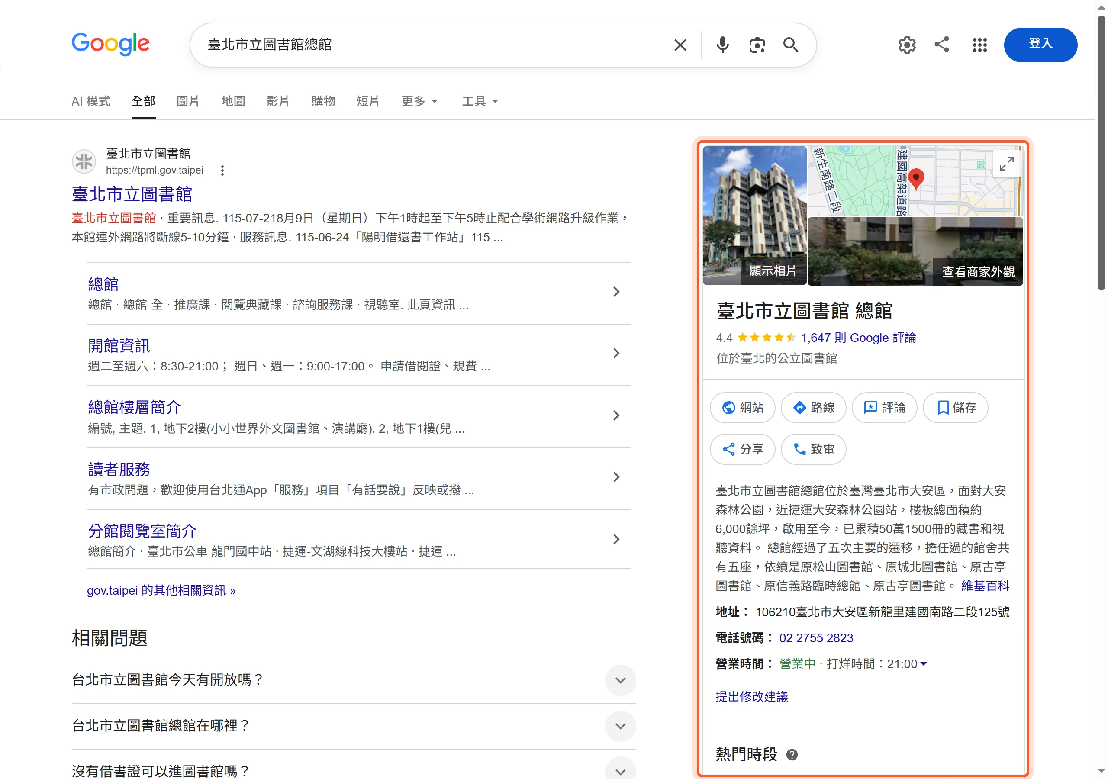Screen dimensions: 1108x779
Task: Click the 評論 review button
Action: tap(885, 408)
